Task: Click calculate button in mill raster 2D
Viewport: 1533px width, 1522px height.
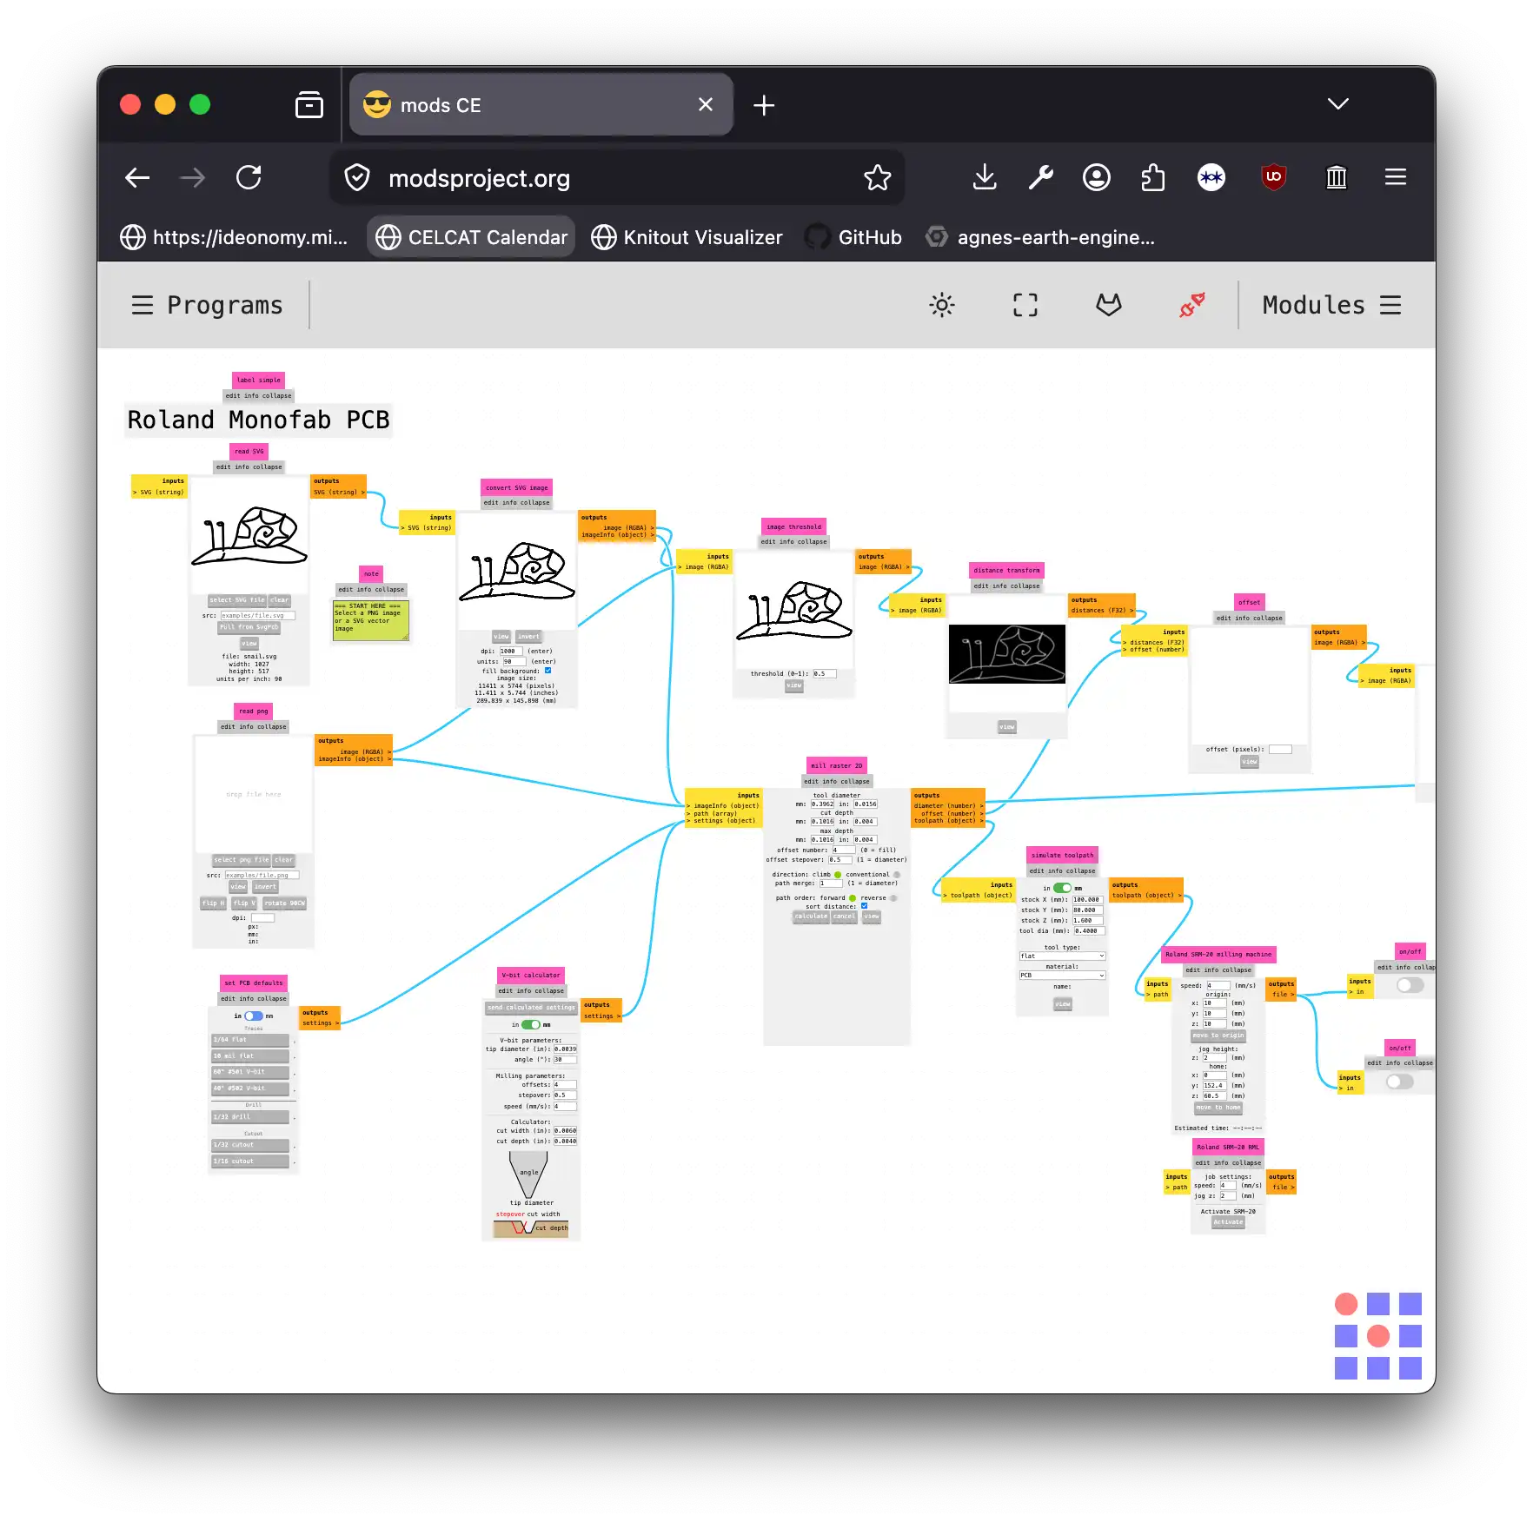Action: click(811, 917)
